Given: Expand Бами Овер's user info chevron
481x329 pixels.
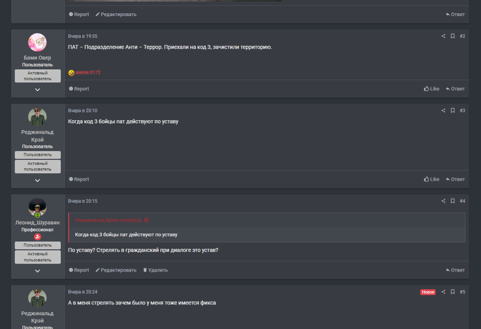Looking at the screenshot, I should [37, 90].
